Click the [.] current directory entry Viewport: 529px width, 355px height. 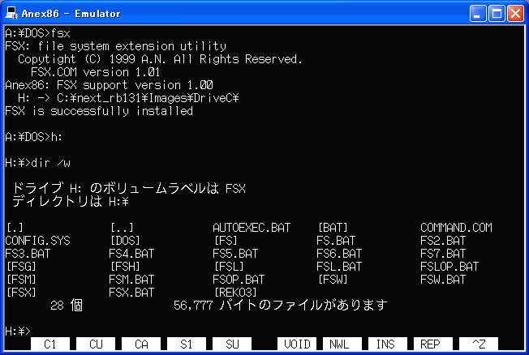(x=15, y=228)
